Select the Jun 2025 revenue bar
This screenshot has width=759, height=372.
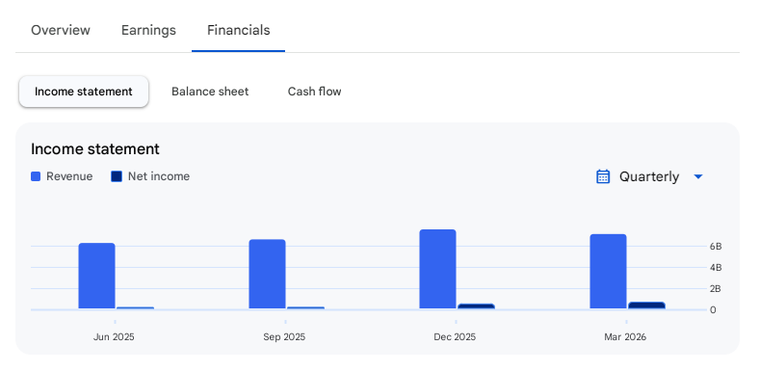pos(97,276)
